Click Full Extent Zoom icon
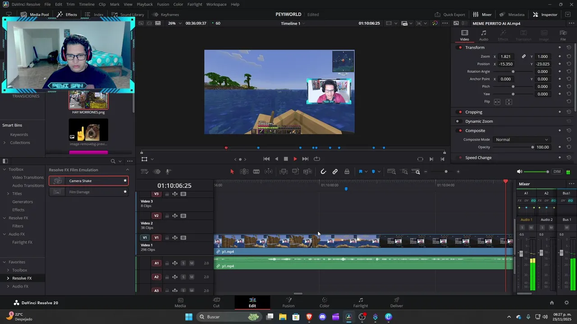577x324 pixels. (391, 171)
